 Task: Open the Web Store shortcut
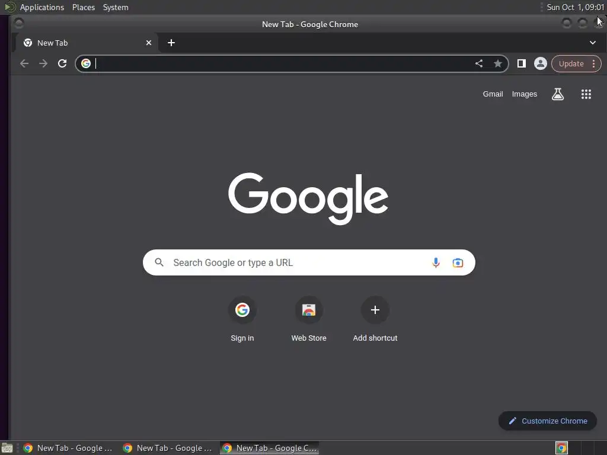pyautogui.click(x=309, y=319)
